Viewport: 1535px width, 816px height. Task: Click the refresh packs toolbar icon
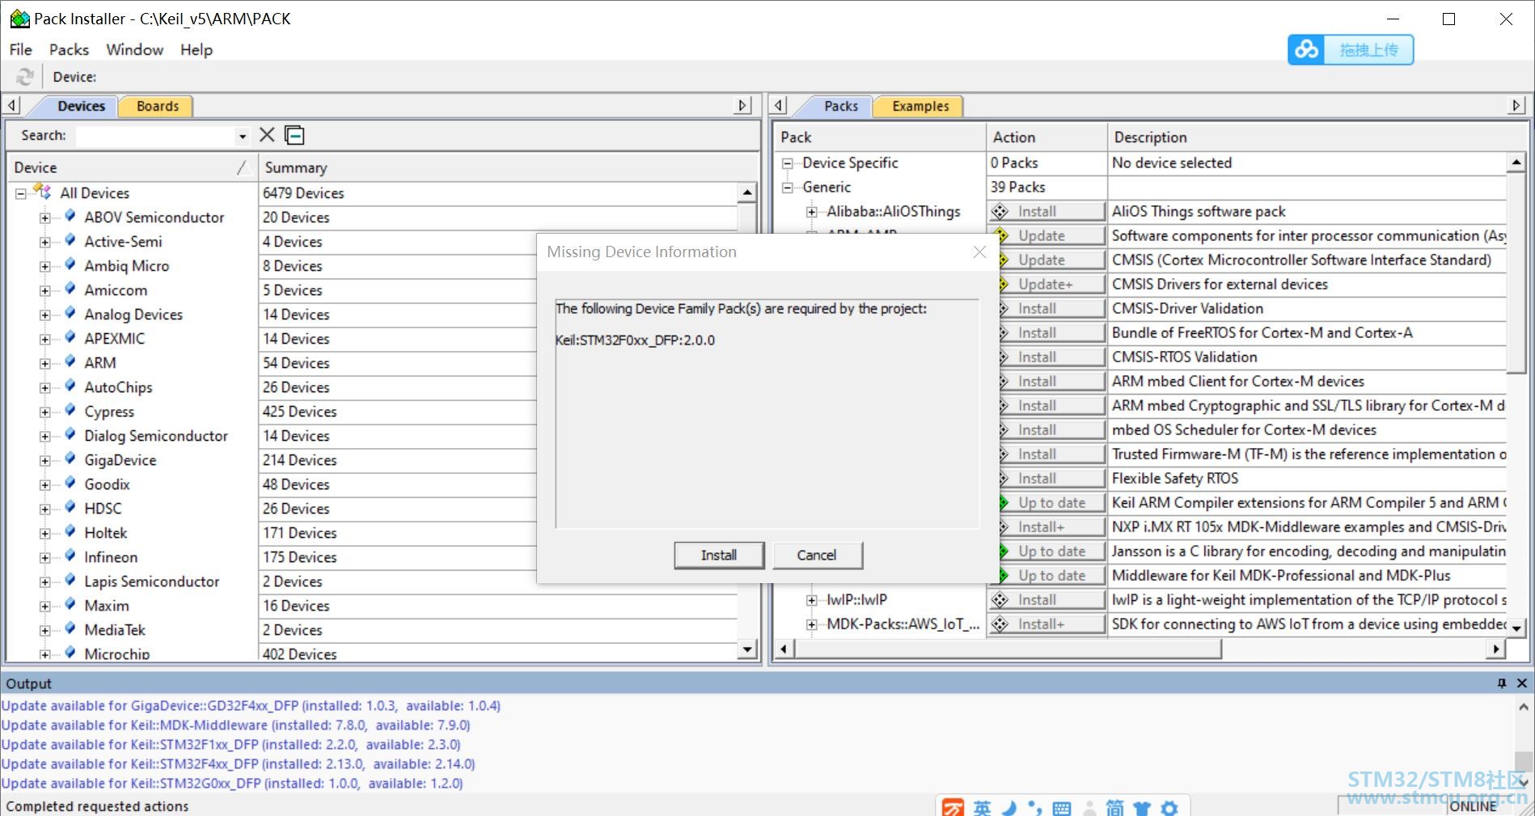pyautogui.click(x=25, y=77)
